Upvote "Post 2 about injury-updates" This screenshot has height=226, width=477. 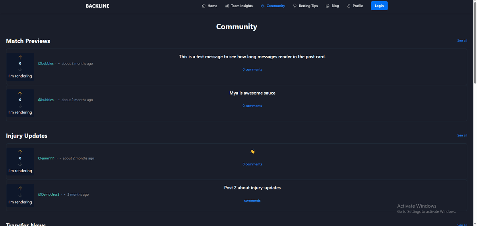tap(20, 188)
